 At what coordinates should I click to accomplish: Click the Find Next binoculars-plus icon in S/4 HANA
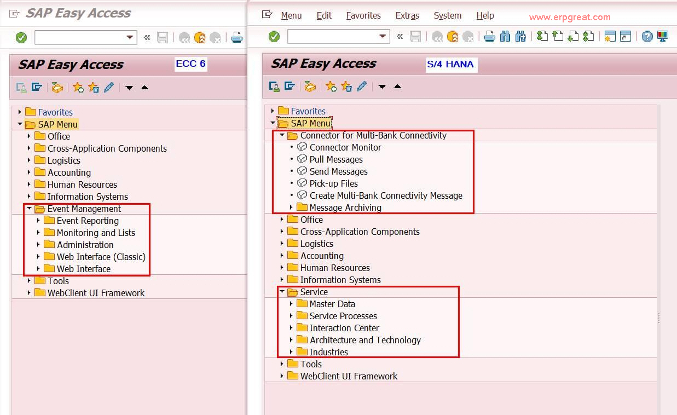520,37
